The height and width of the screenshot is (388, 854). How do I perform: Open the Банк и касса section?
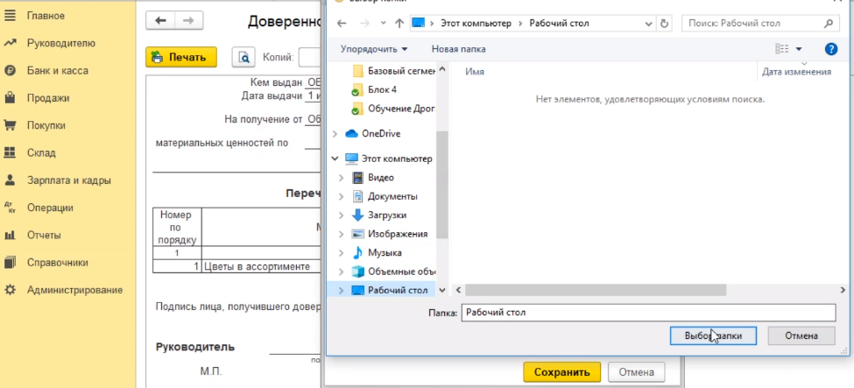tap(56, 70)
